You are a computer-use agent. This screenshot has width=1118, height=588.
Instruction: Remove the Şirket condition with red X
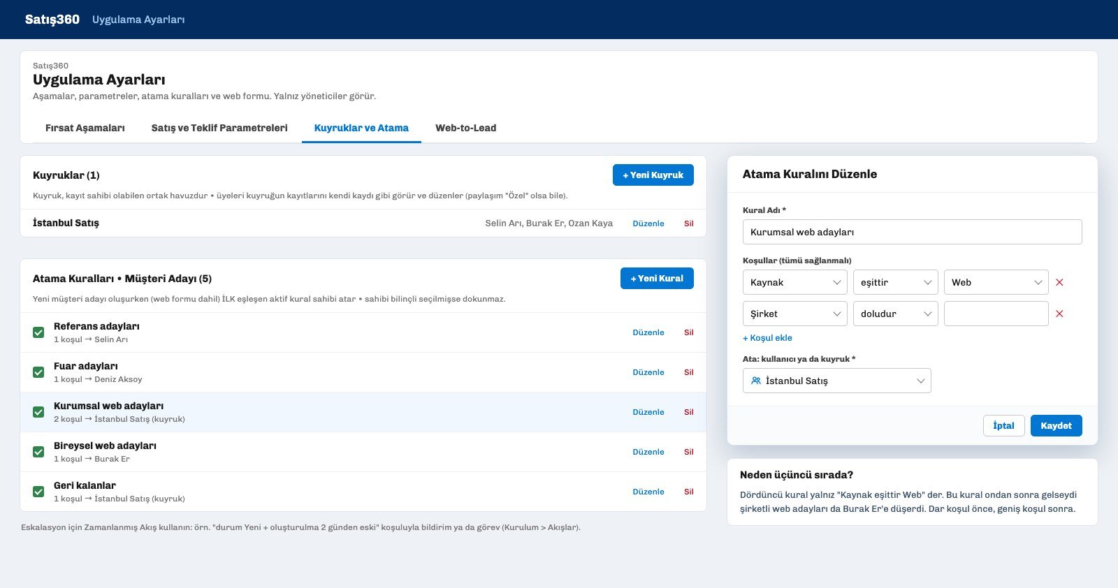[1059, 314]
